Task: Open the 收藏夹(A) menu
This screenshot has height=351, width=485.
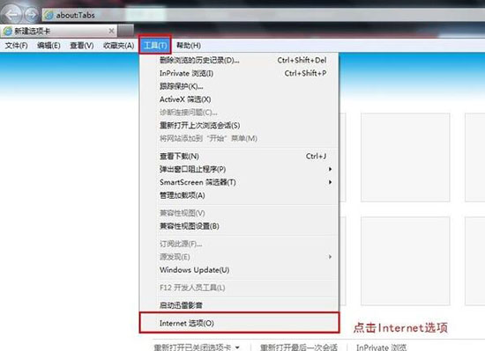Action: click(x=118, y=46)
